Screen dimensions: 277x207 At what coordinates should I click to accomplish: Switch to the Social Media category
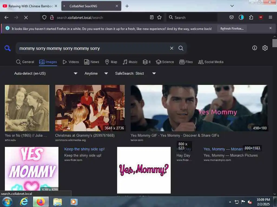coord(211,62)
